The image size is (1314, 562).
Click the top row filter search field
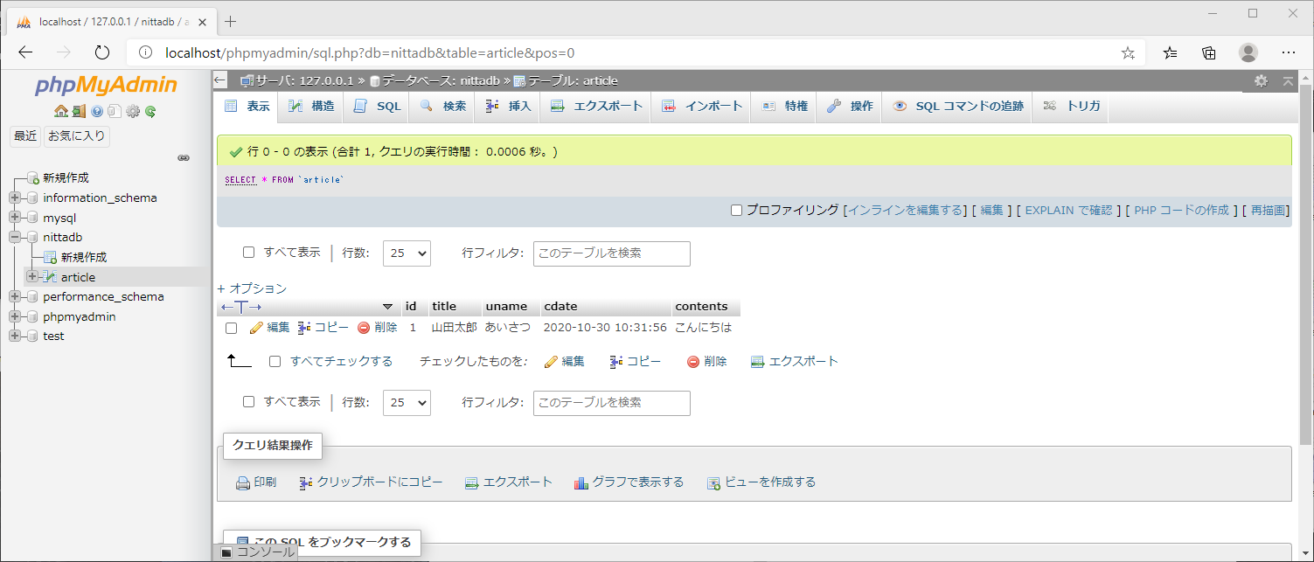pyautogui.click(x=611, y=253)
